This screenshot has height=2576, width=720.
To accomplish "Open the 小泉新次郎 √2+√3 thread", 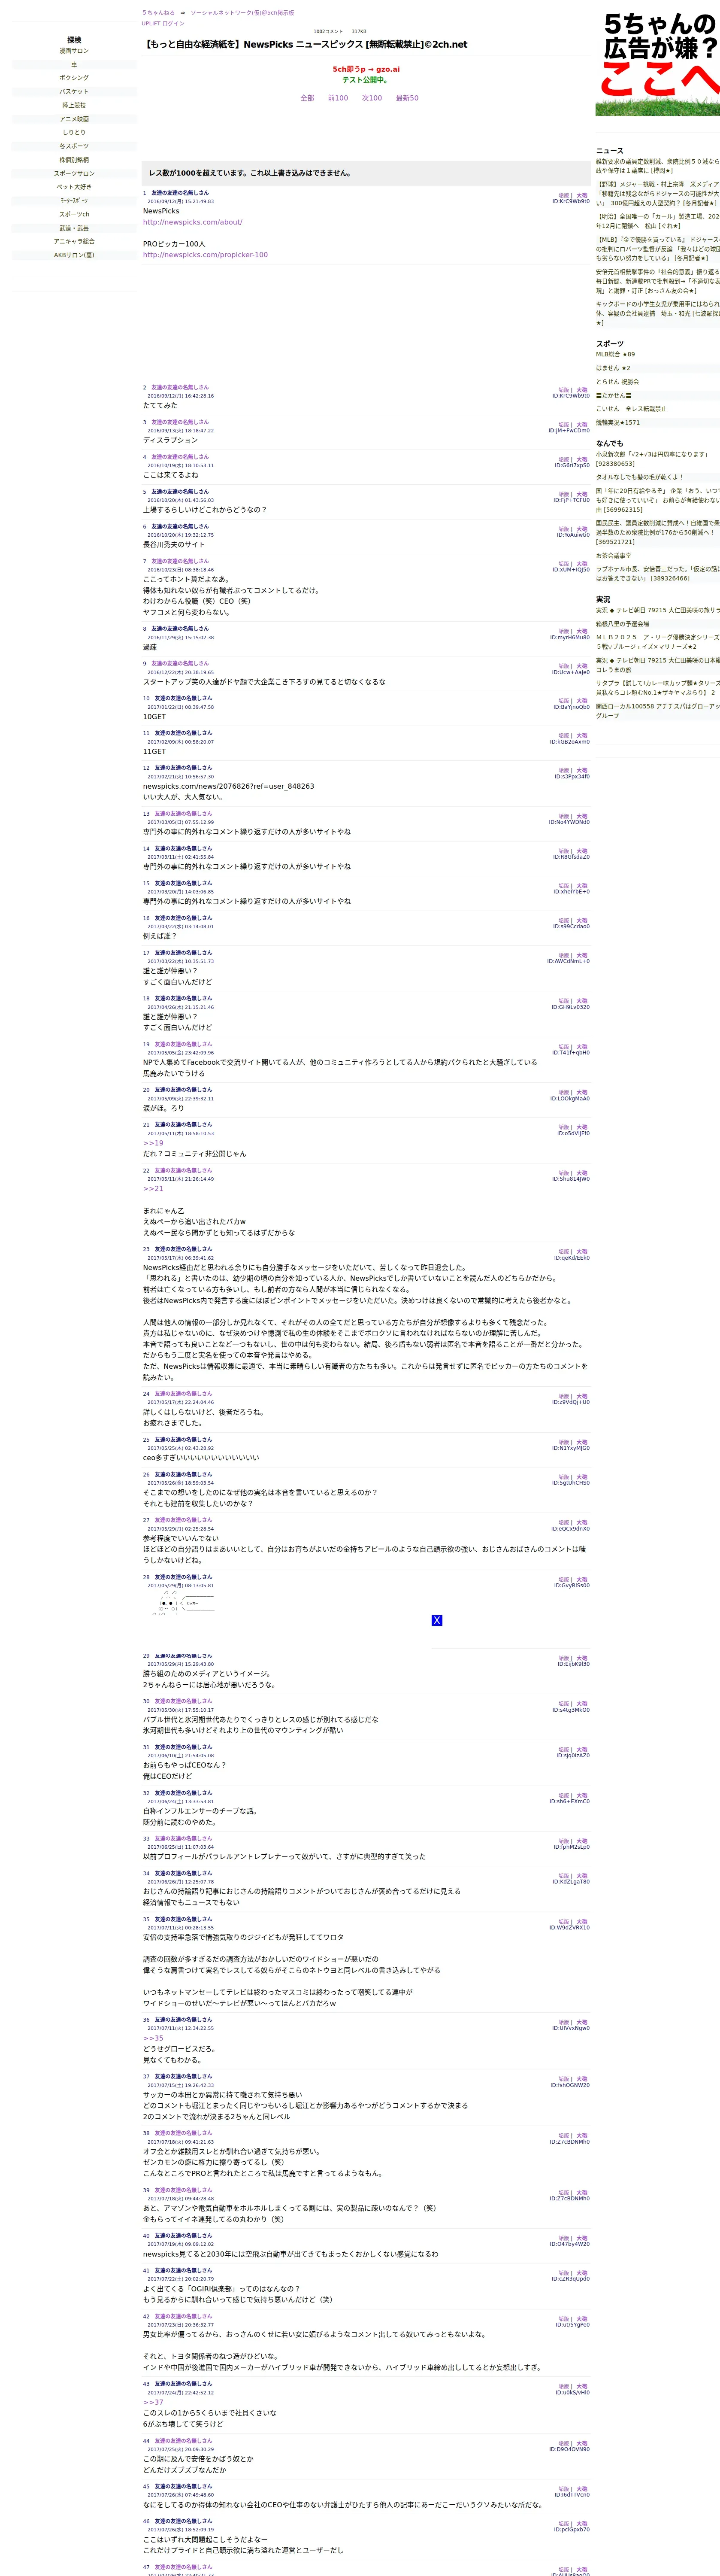I will pyautogui.click(x=652, y=459).
